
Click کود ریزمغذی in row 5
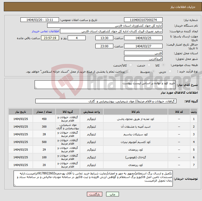pos(136,150)
